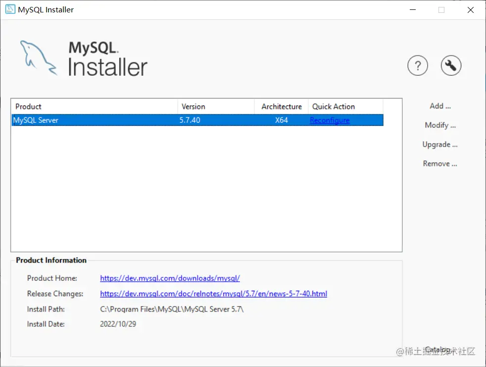Click the install path text
486x367 pixels.
pyautogui.click(x=172, y=309)
